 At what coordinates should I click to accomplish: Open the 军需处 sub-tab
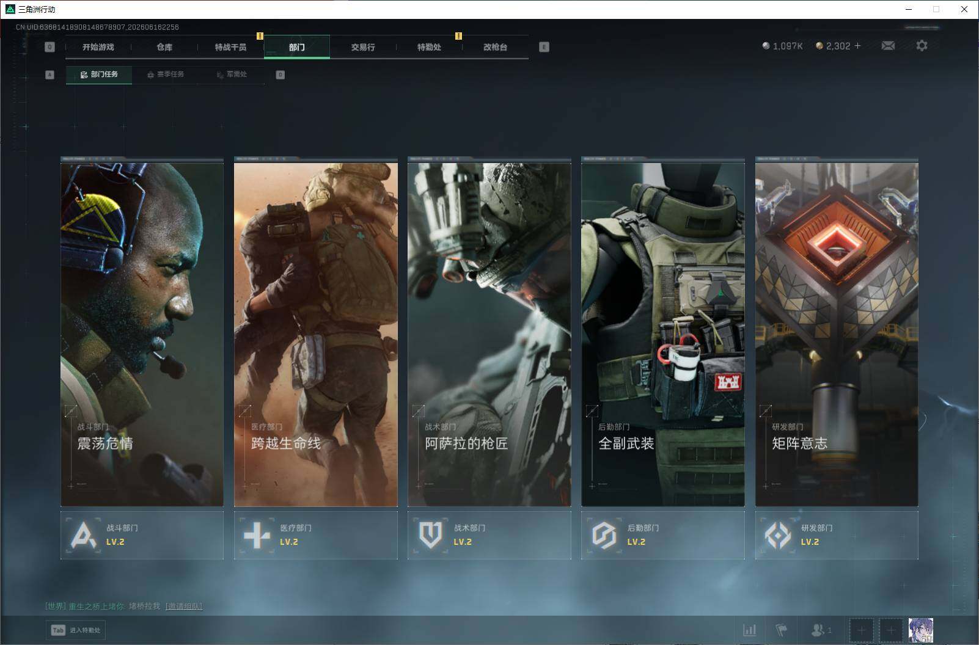232,75
